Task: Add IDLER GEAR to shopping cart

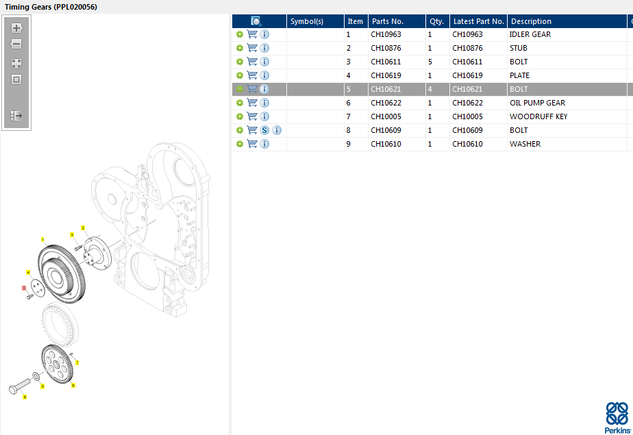Action: point(252,34)
